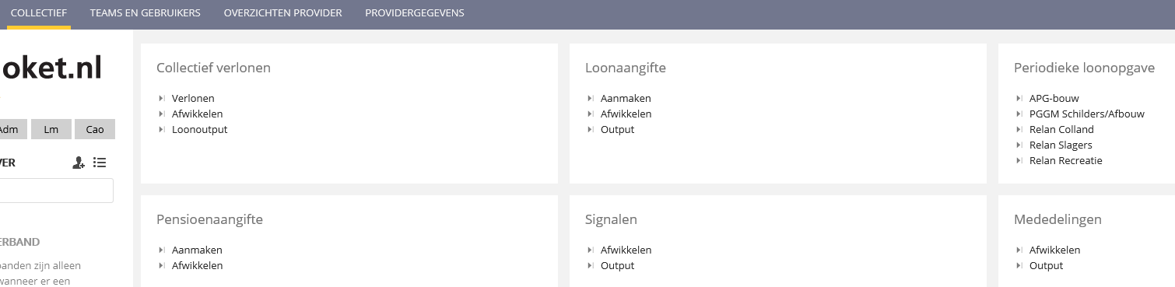Click the search input field in sidebar
1175x287 pixels.
point(54,191)
